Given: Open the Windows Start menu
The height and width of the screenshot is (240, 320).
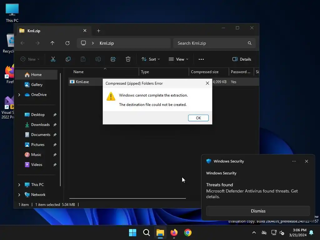Looking at the screenshot, I should pyautogui.click(x=132, y=232).
